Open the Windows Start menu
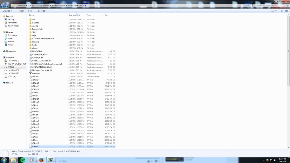 [4, 160]
